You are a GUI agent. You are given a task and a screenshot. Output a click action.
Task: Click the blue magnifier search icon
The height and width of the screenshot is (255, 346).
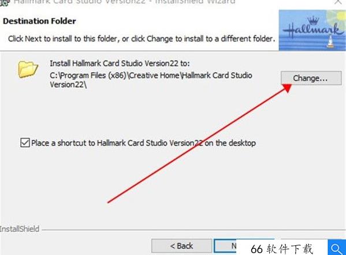click(337, 247)
